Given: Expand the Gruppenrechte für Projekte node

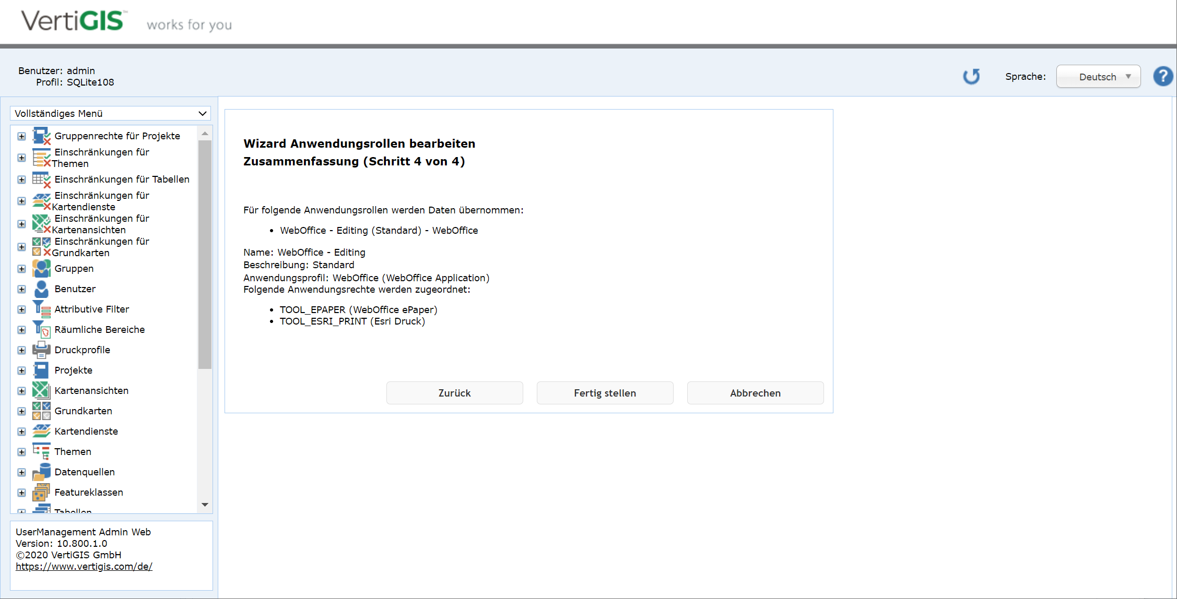Looking at the screenshot, I should coord(21,136).
